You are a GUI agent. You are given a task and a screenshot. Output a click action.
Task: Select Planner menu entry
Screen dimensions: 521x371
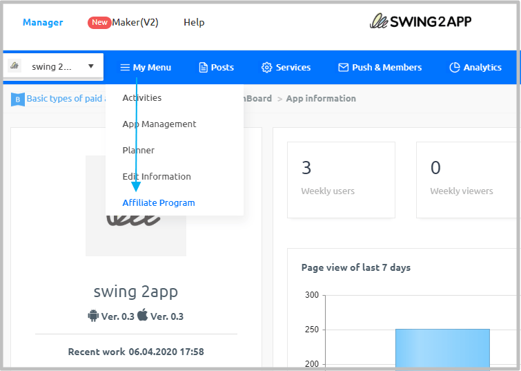(x=139, y=151)
